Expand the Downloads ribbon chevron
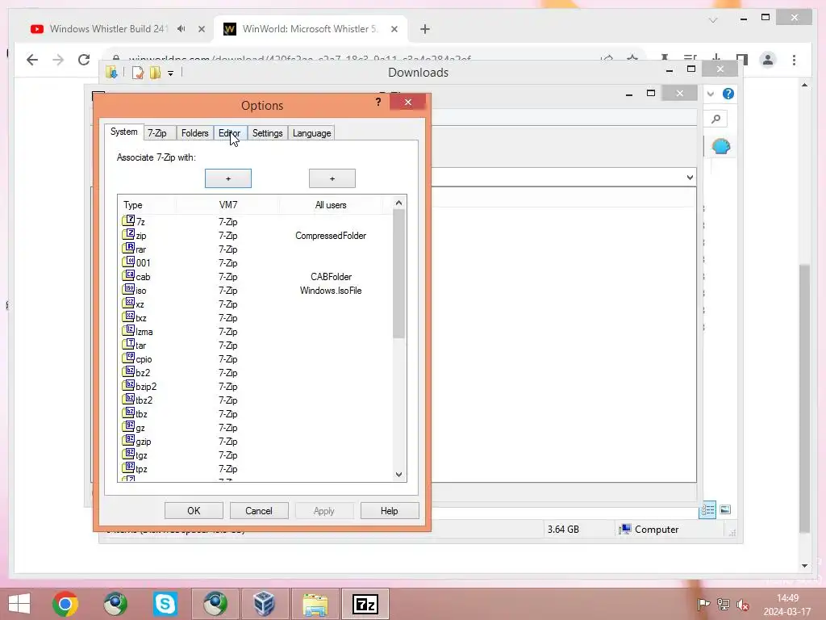This screenshot has width=826, height=620. [711, 94]
